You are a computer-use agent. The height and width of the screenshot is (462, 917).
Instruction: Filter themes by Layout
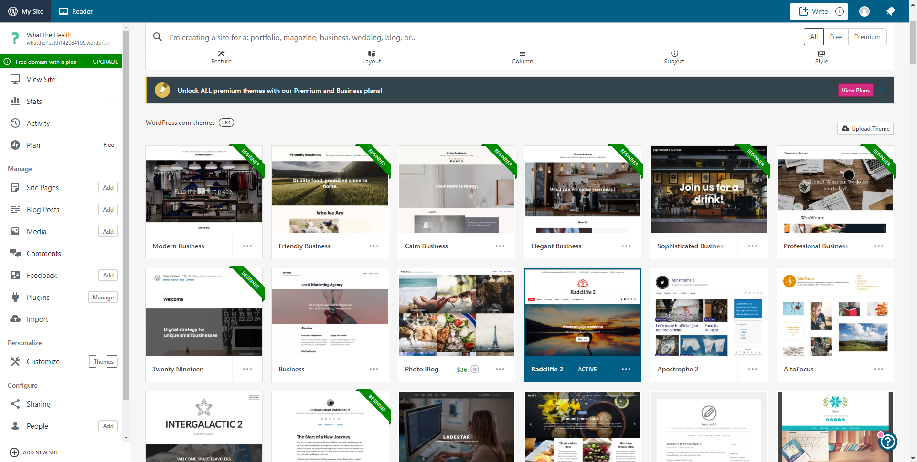(x=372, y=58)
